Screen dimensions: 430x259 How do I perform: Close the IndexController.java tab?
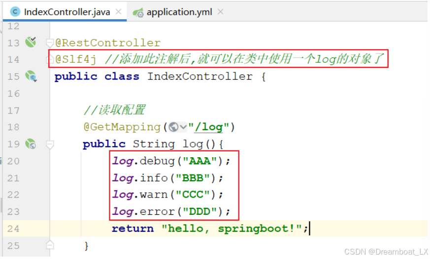click(119, 12)
